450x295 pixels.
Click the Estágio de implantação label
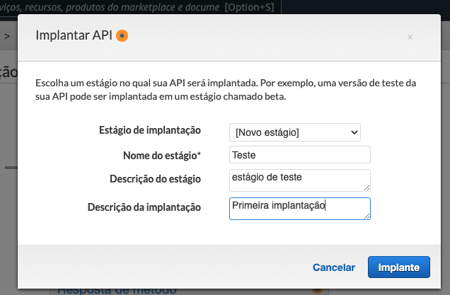pos(150,130)
